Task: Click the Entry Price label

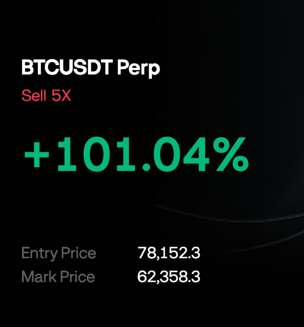Action: 59,253
